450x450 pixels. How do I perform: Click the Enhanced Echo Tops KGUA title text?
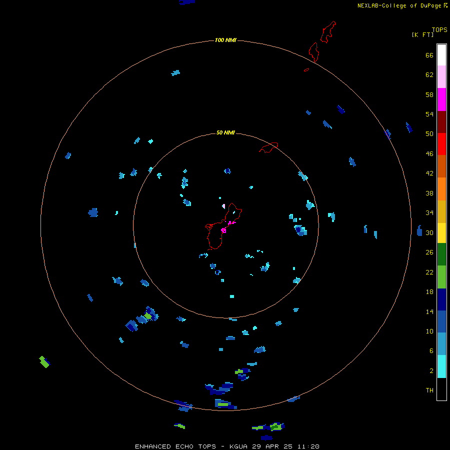[x=227, y=446]
